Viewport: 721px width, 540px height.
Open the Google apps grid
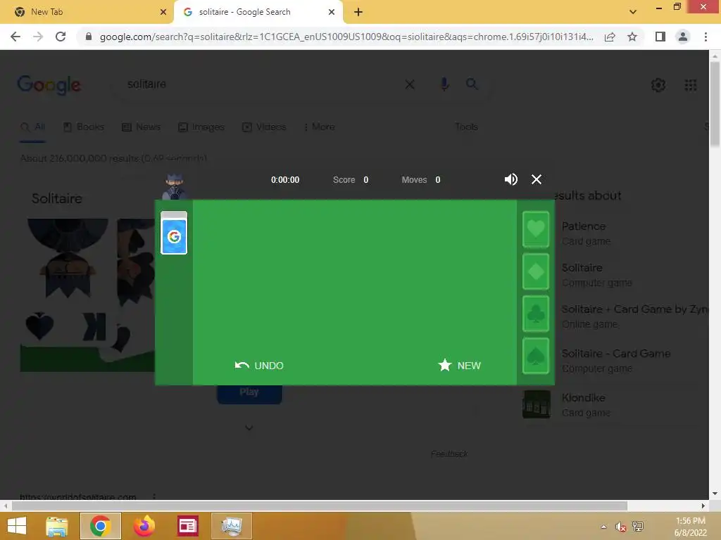[x=691, y=85]
